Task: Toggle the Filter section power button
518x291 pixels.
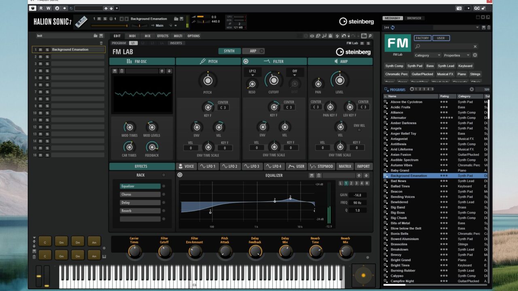Action: [x=246, y=61]
